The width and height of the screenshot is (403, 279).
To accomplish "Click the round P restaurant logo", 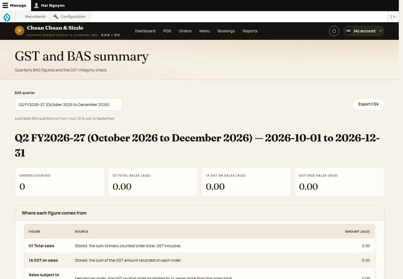I will (x=20, y=31).
